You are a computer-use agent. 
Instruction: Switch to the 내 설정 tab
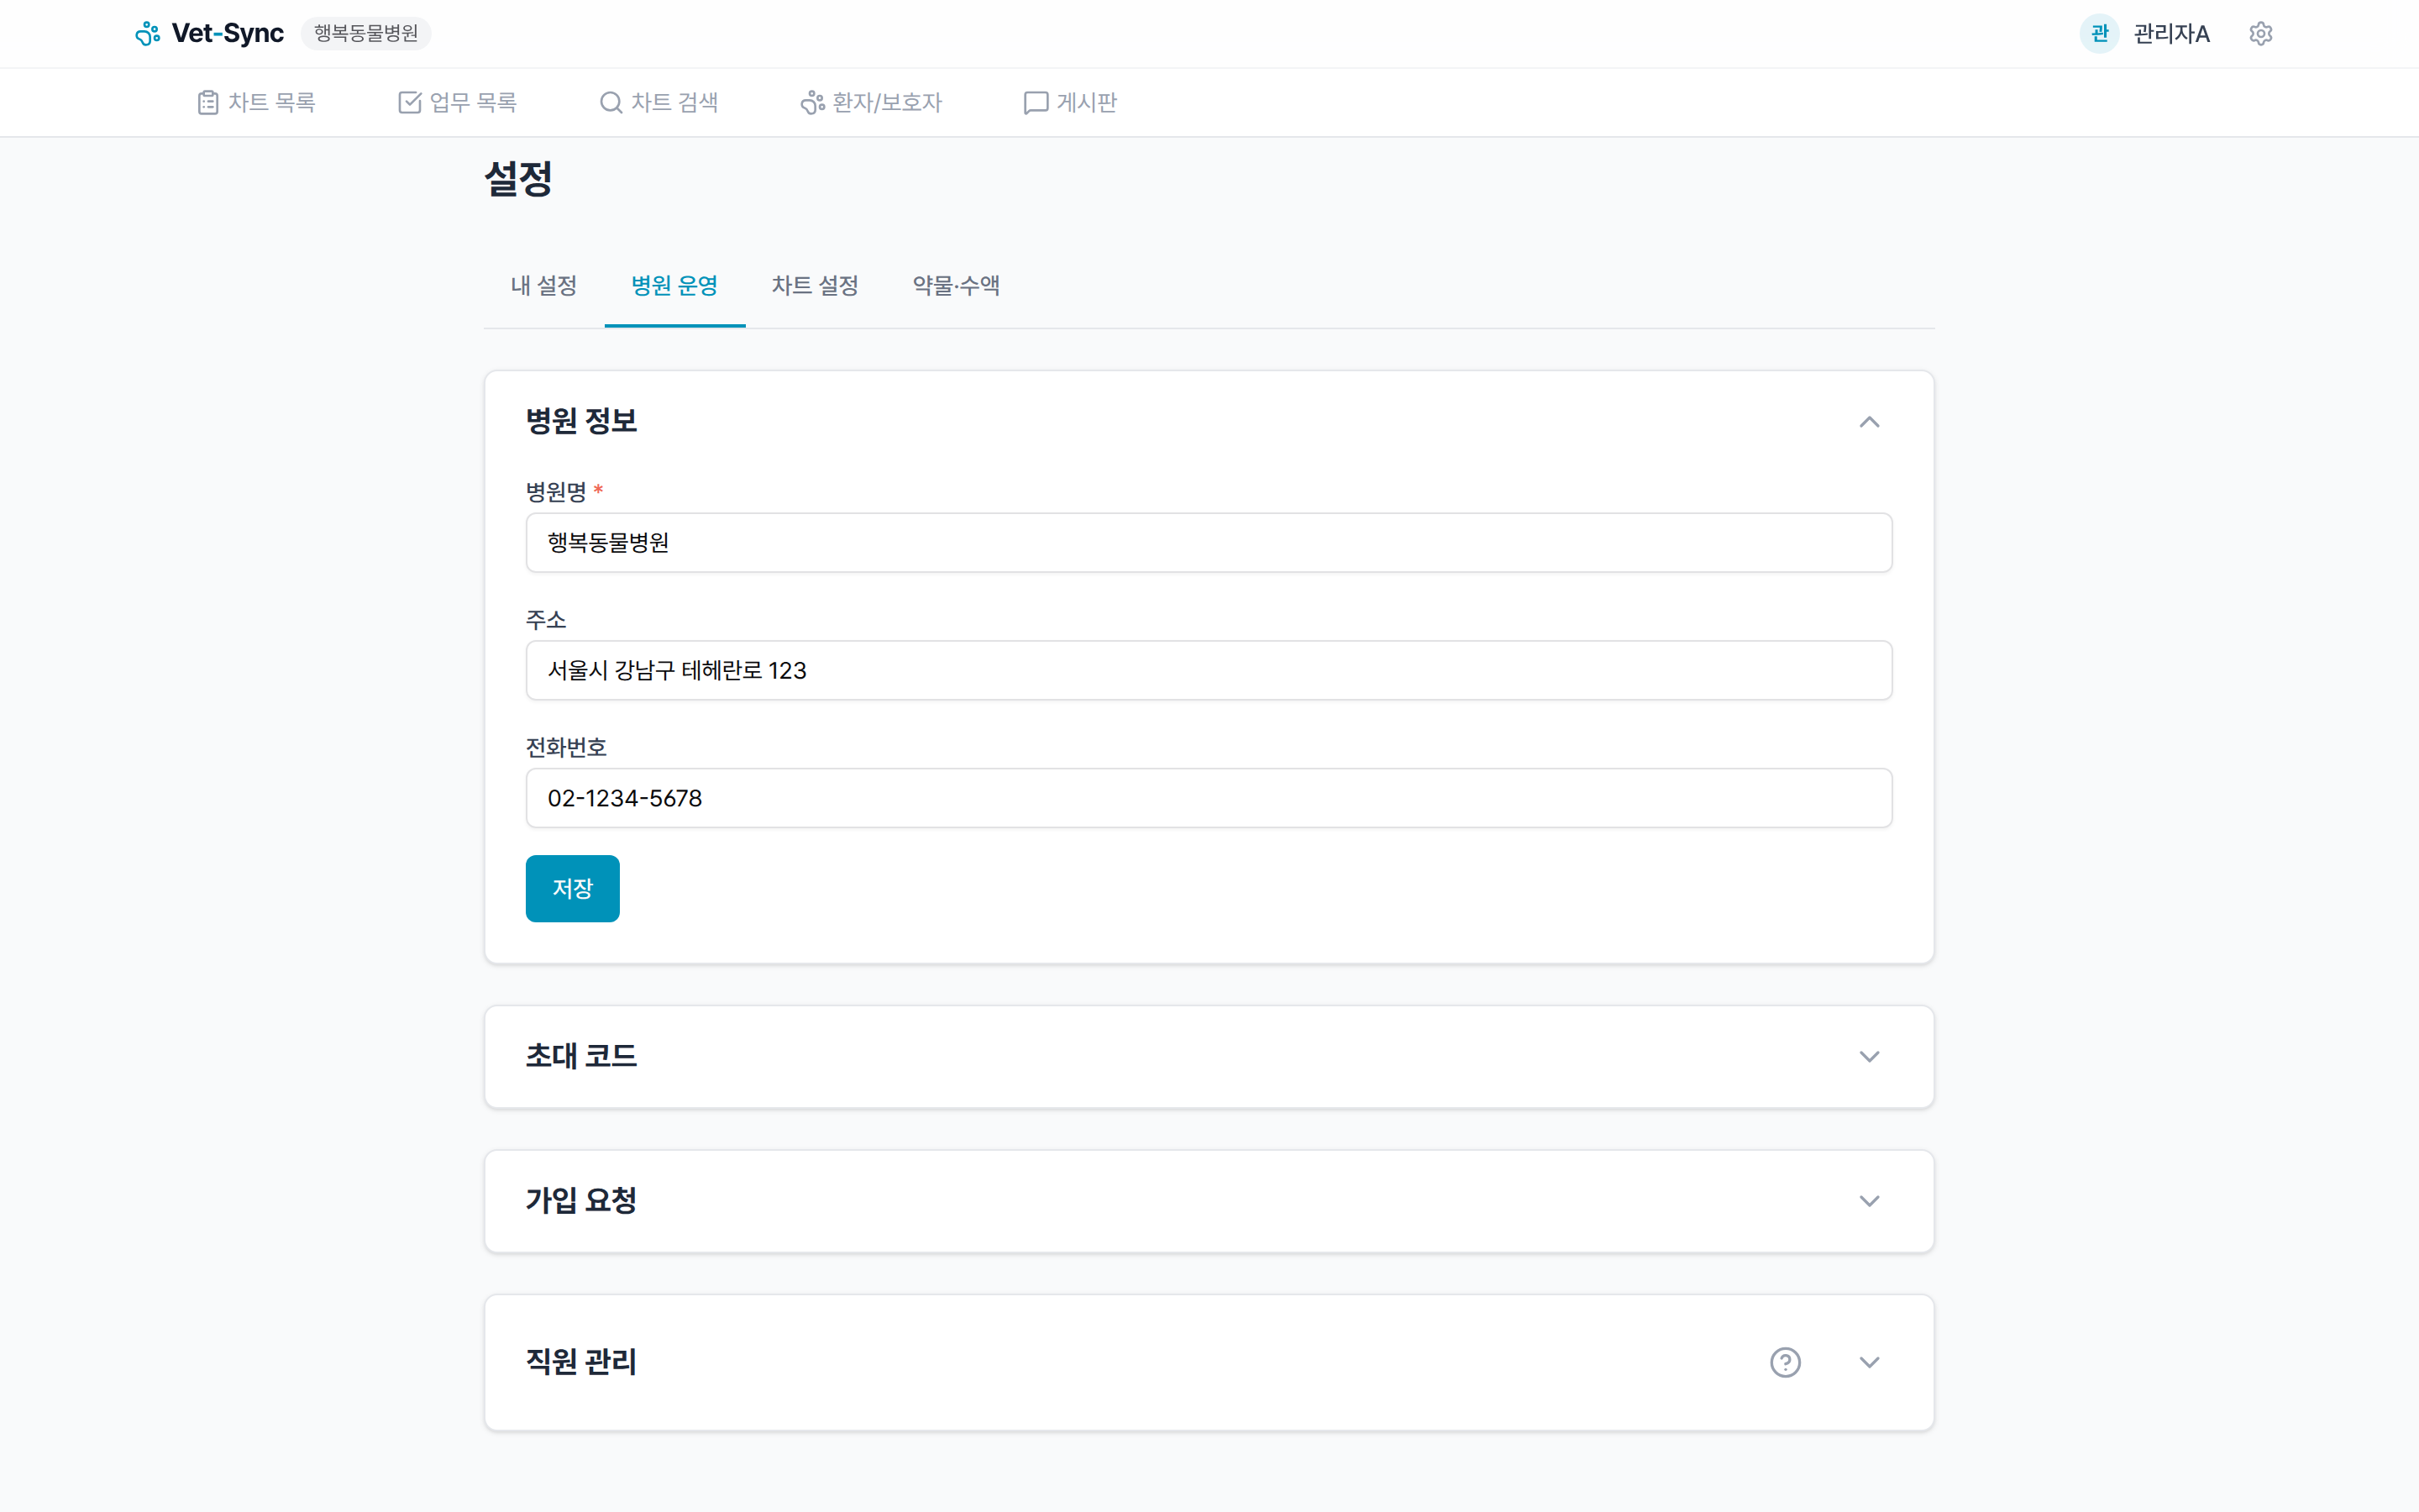click(x=543, y=286)
